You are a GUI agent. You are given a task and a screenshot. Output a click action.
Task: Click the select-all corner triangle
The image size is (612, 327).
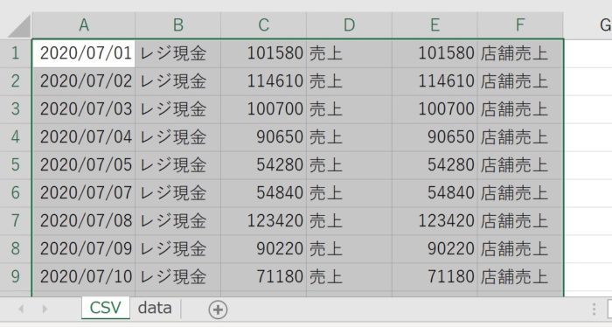[x=18, y=26]
